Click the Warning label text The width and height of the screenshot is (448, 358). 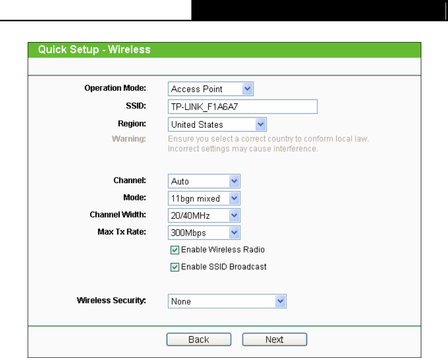coord(129,139)
